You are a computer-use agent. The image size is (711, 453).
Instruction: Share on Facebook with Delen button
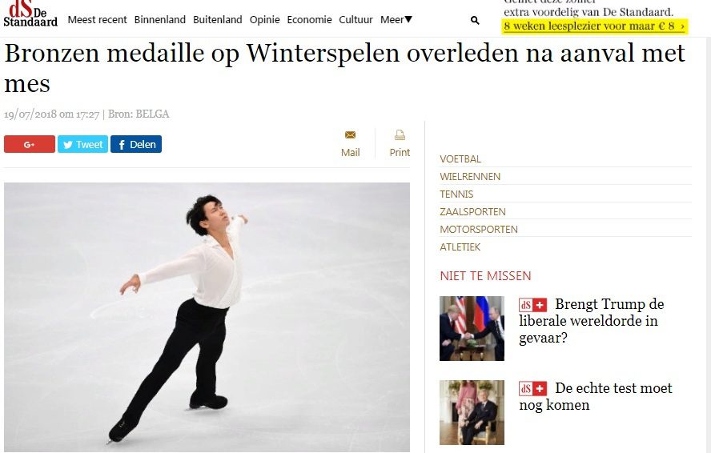pyautogui.click(x=136, y=144)
